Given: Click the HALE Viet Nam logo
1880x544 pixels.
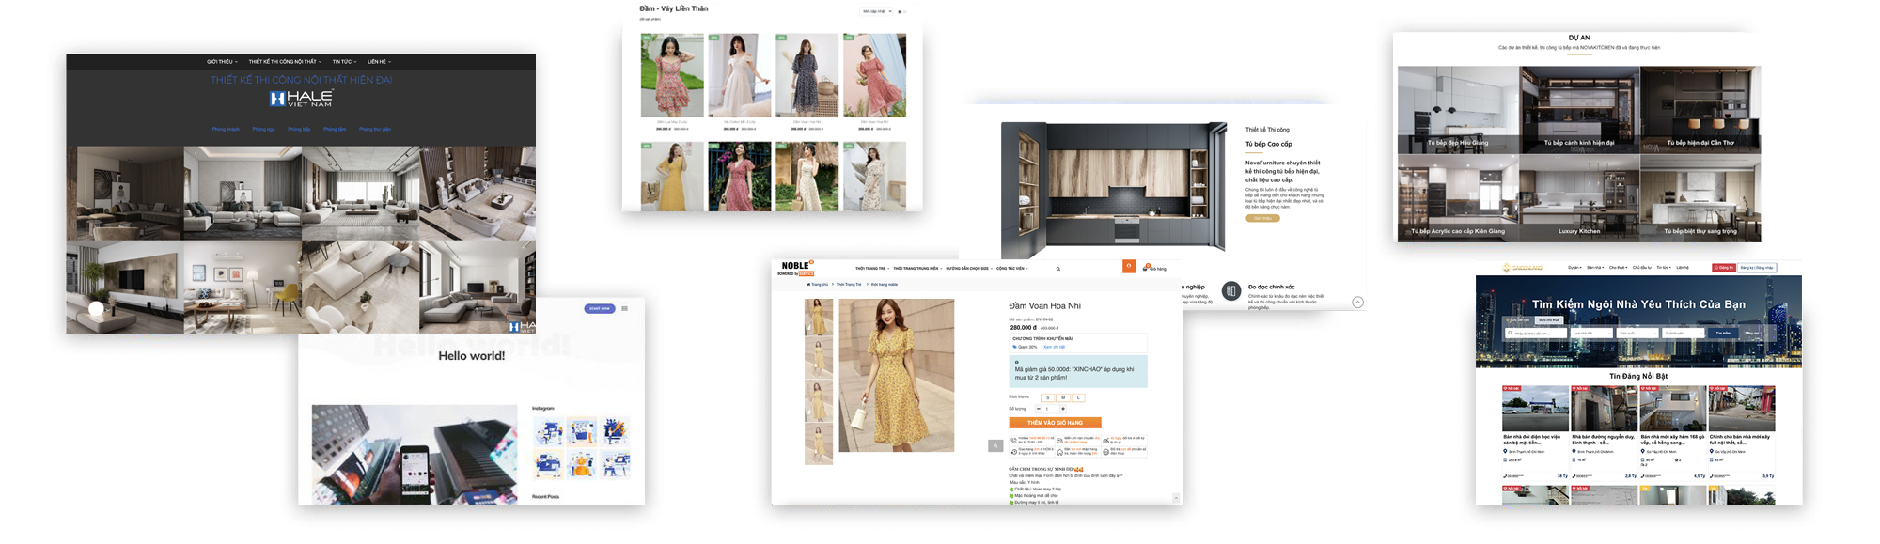Looking at the screenshot, I should tap(301, 98).
